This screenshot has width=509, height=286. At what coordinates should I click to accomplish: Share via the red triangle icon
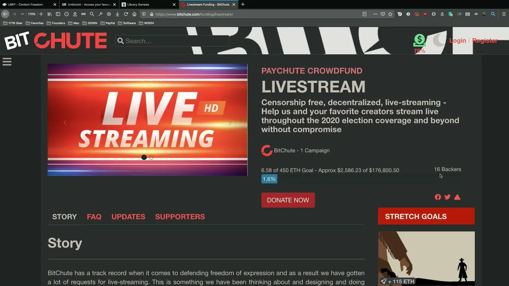click(457, 197)
